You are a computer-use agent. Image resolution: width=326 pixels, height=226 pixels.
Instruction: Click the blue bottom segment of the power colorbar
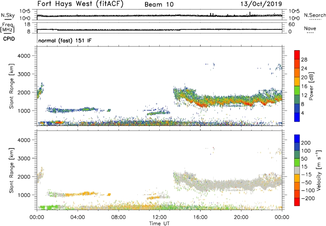(297, 117)
